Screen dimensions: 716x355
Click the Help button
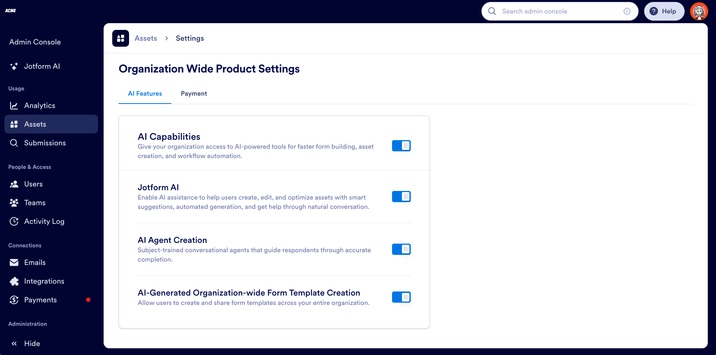coord(664,11)
